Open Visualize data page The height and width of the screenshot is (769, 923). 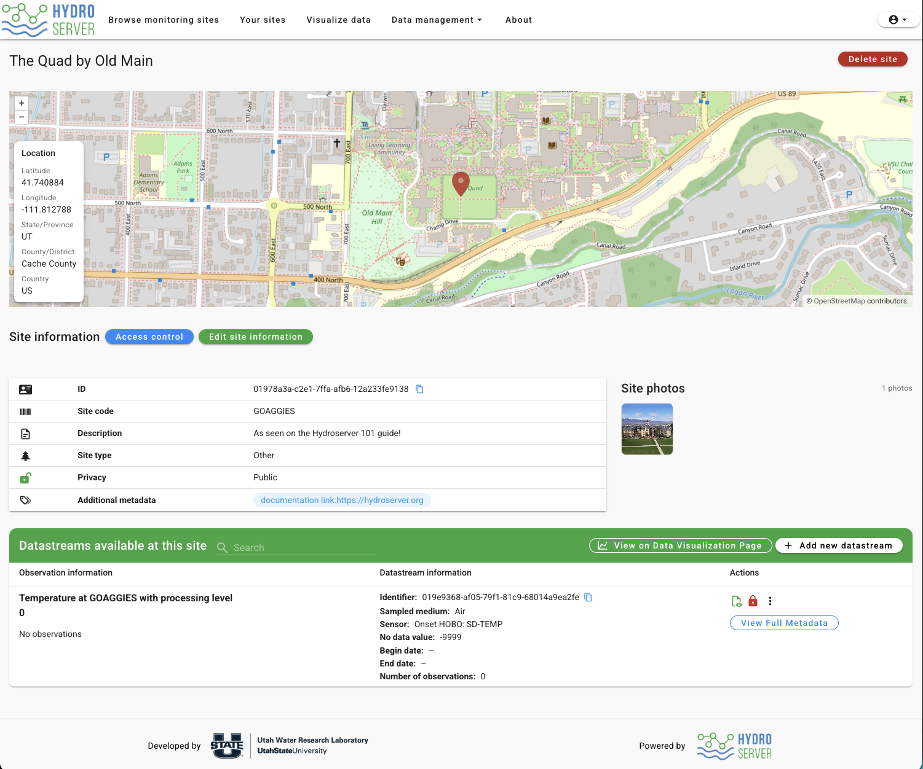click(x=339, y=20)
